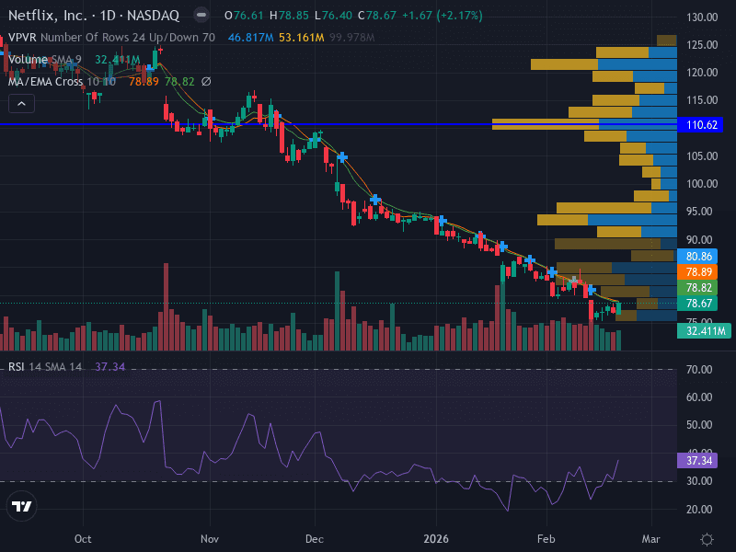This screenshot has width=736, height=552.
Task: Click the 130.00 price scale label
Action: (702, 17)
